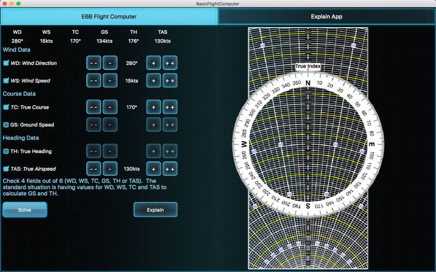Click the Explain button
This screenshot has width=436, height=272.
[x=155, y=210]
